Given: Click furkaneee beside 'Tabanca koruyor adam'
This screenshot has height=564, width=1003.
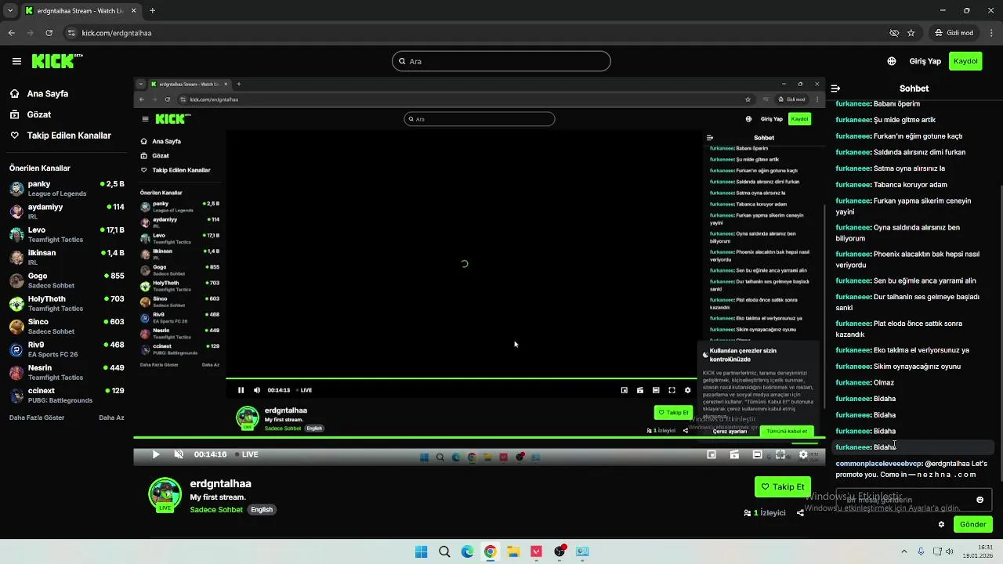Looking at the screenshot, I should coord(853,185).
